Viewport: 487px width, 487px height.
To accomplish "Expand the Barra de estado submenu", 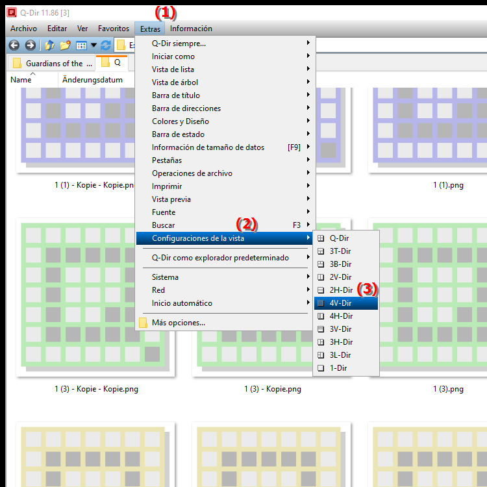I will pyautogui.click(x=225, y=134).
